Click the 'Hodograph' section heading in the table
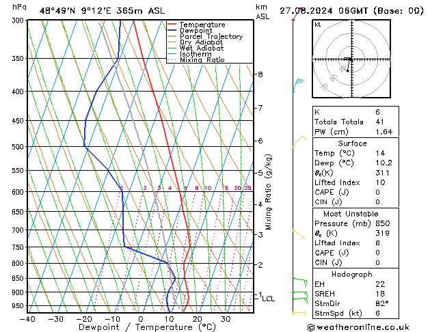Image resolution: width=430 pixels, height=332 pixels. [352, 275]
